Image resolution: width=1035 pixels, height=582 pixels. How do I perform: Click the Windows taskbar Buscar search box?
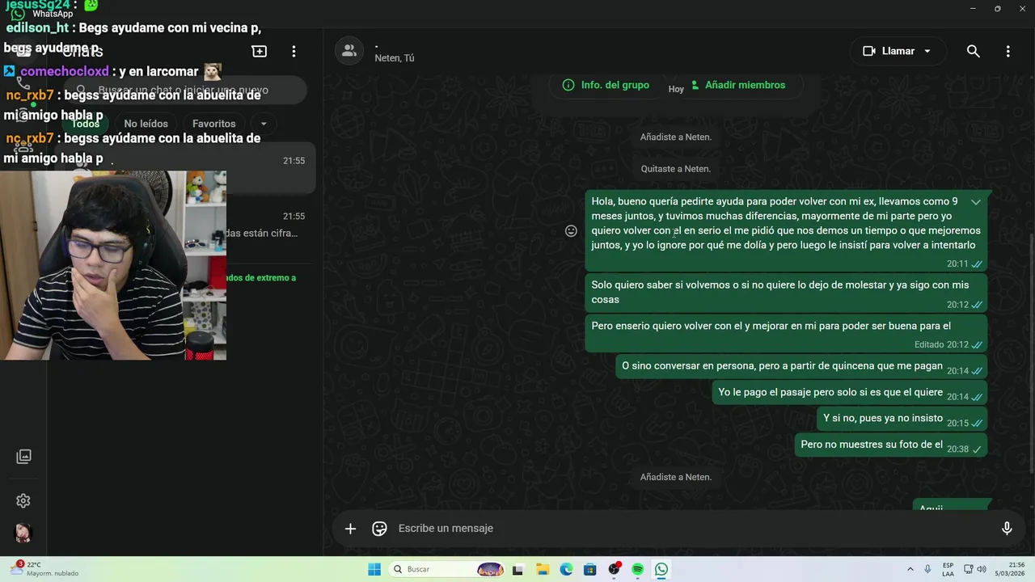coord(446,569)
